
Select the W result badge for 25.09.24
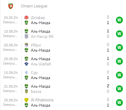(119, 103)
